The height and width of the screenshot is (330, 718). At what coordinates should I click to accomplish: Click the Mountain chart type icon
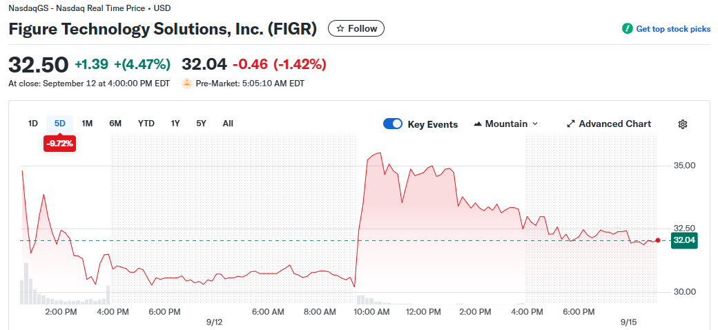point(478,124)
